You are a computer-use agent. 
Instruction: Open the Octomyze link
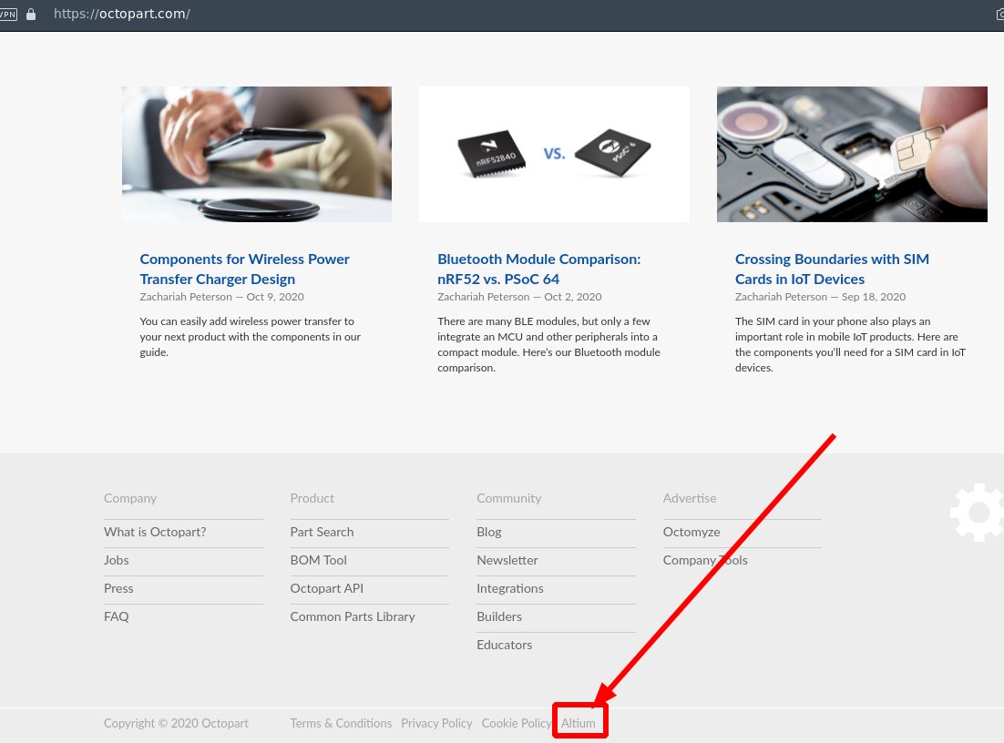[x=692, y=532]
